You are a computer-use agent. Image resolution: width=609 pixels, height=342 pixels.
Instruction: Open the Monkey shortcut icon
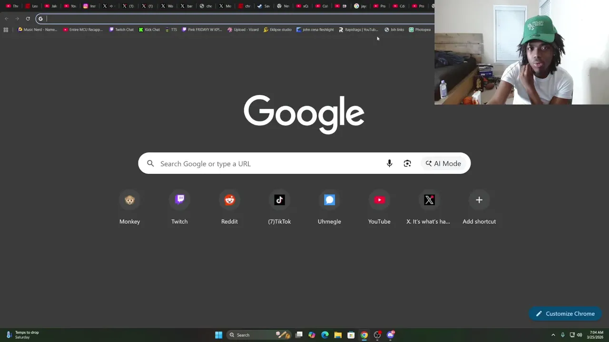click(x=129, y=200)
